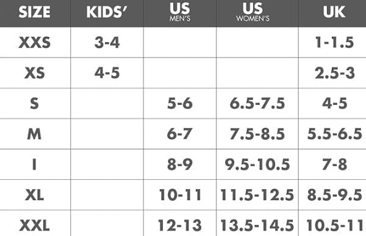Click the US MEN'S column header
This screenshot has width=366, height=236.
click(180, 12)
